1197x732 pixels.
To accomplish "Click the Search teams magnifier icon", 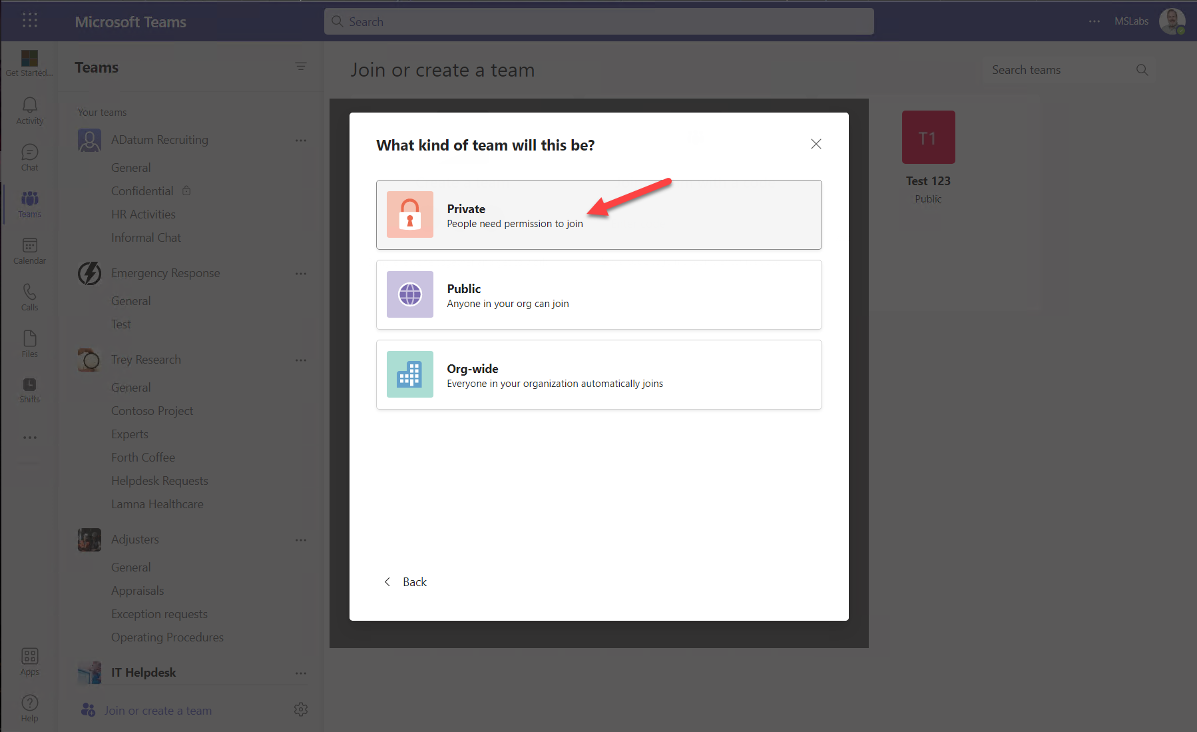I will coord(1142,70).
